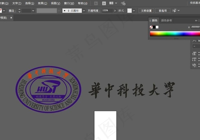Click the kerning VA icon in character panel
The image size is (200, 140).
click(194, 65)
